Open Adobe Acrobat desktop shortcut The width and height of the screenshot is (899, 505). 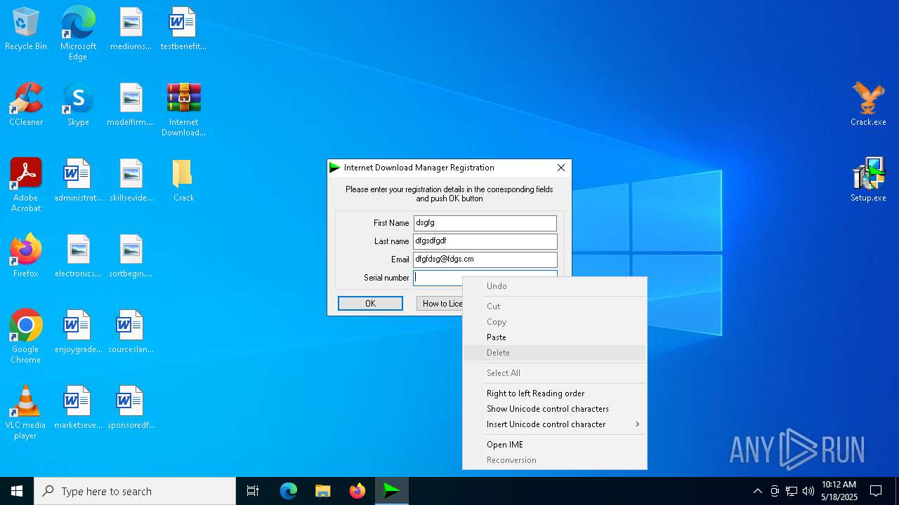point(26,185)
